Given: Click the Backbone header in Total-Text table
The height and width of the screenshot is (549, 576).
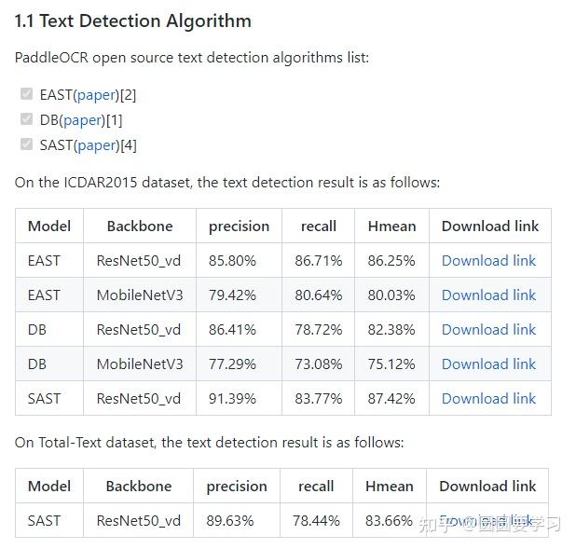Looking at the screenshot, I should 139,487.
